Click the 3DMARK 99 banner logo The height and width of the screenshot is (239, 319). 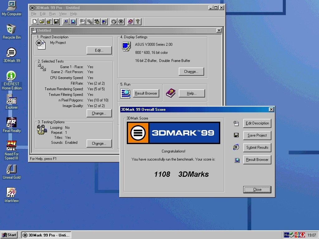pos(173,133)
